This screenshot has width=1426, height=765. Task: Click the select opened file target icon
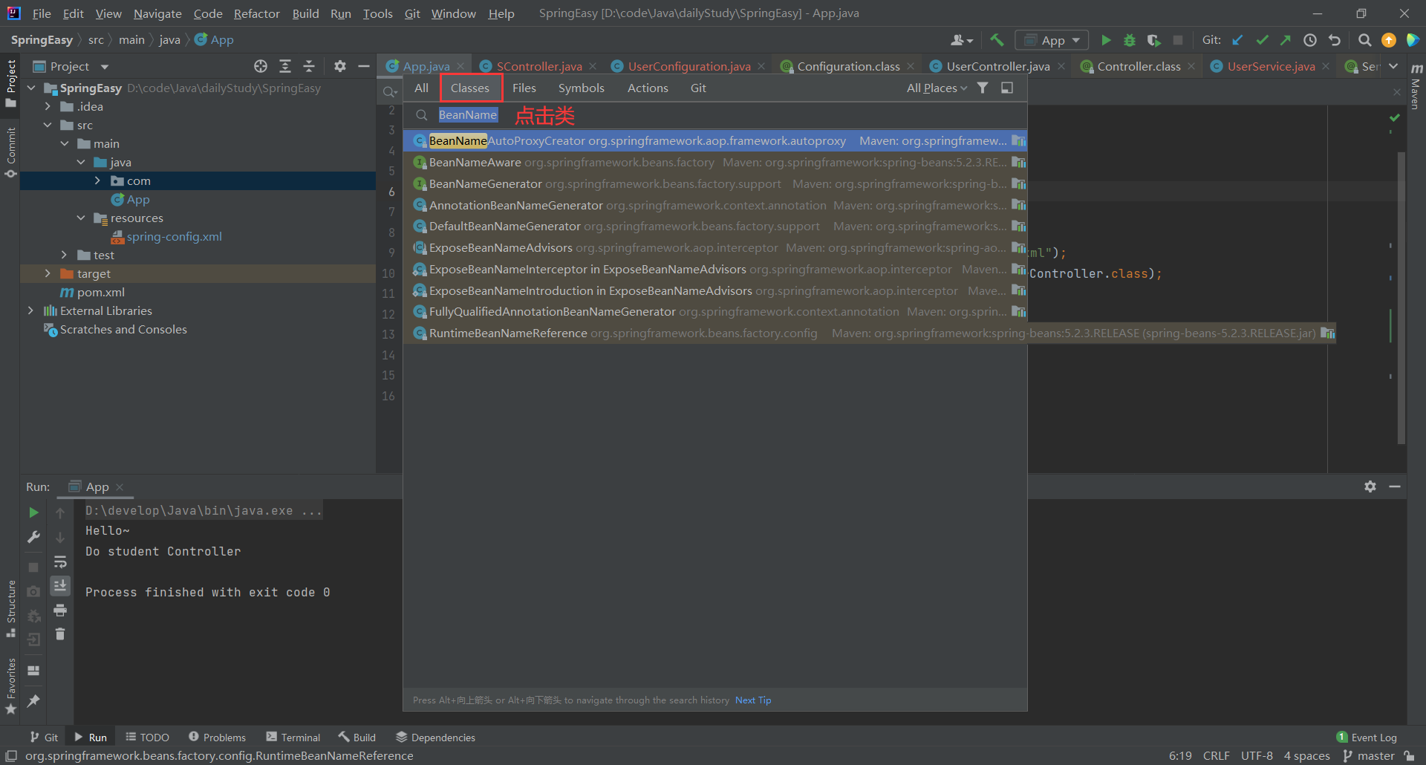tap(261, 66)
